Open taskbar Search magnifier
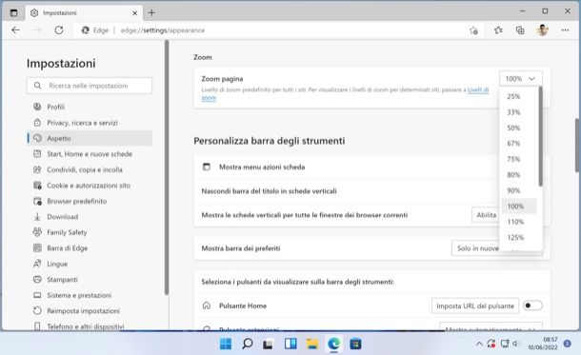 [x=247, y=344]
